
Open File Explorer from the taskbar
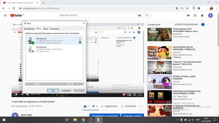point(75,120)
